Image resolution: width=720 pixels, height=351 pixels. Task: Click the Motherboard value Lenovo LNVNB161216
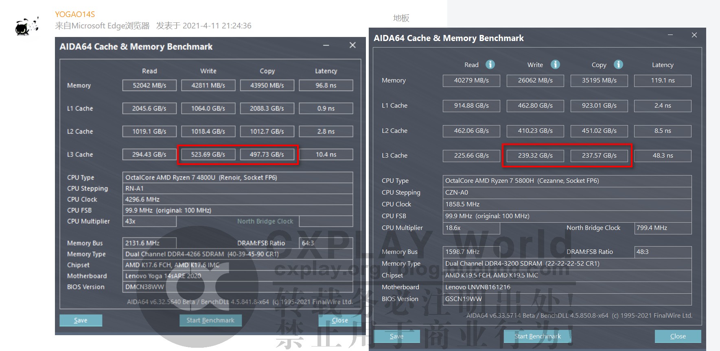tap(567, 287)
